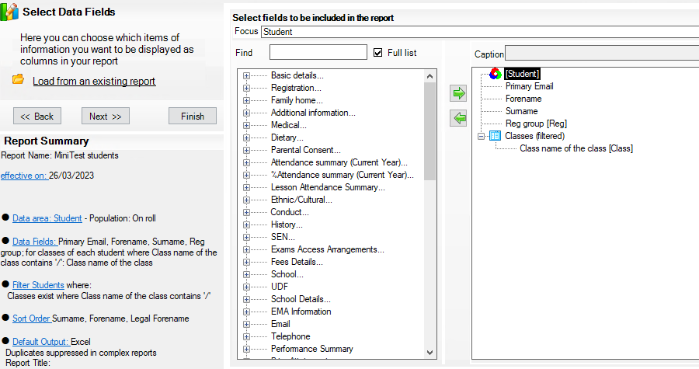Collapse the Classes (filtered) node
Viewport: 699px width, 369px height.
click(481, 137)
